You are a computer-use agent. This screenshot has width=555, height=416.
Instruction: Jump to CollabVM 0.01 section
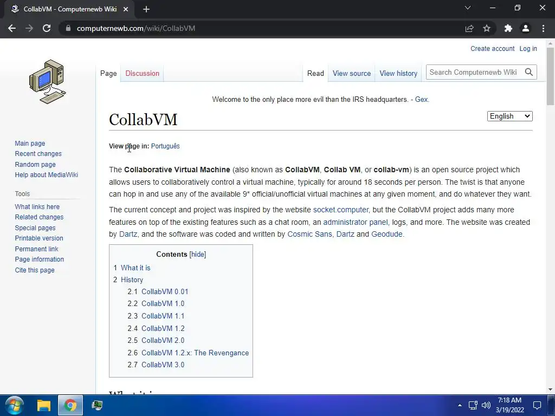click(165, 292)
